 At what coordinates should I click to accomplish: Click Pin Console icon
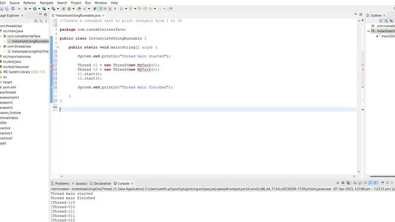tap(382, 183)
